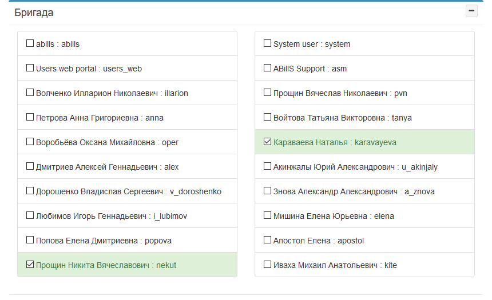Viewport: 492px width, 300px height.
Task: Select Волченко Илларион Николаевич checkbox
Action: click(30, 93)
